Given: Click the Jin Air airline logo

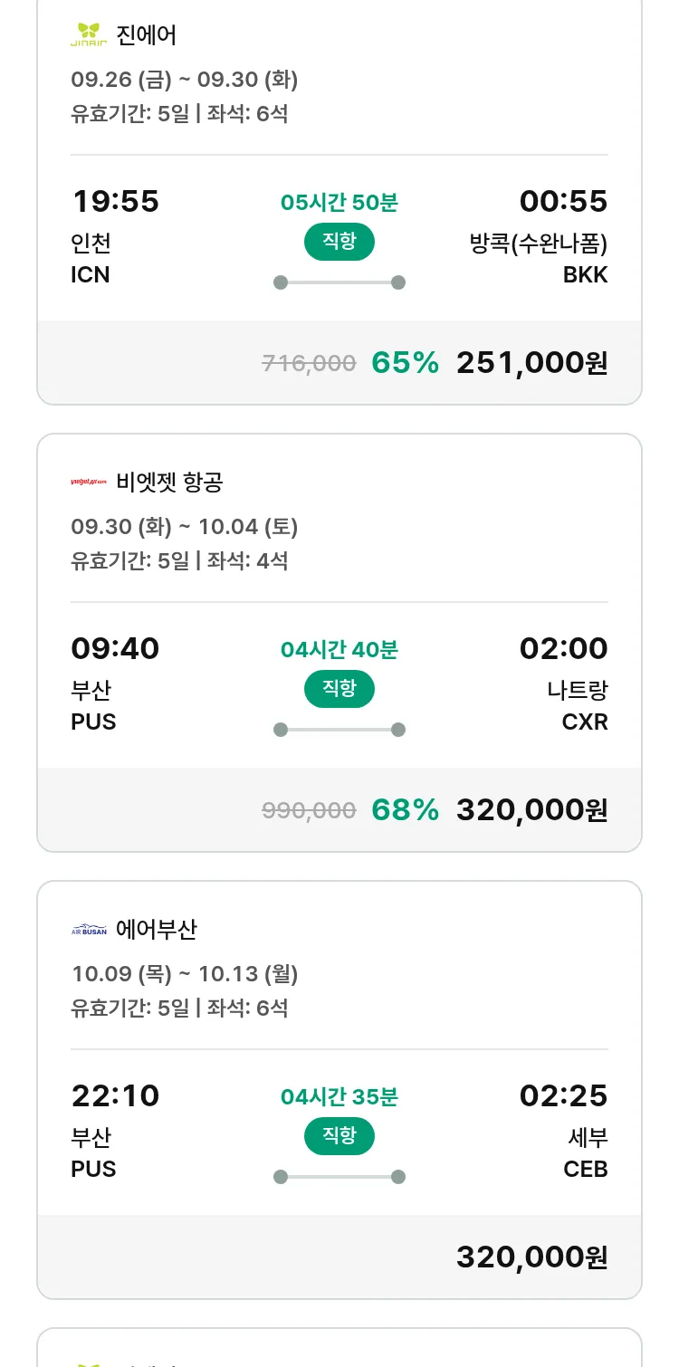Looking at the screenshot, I should click(x=89, y=34).
